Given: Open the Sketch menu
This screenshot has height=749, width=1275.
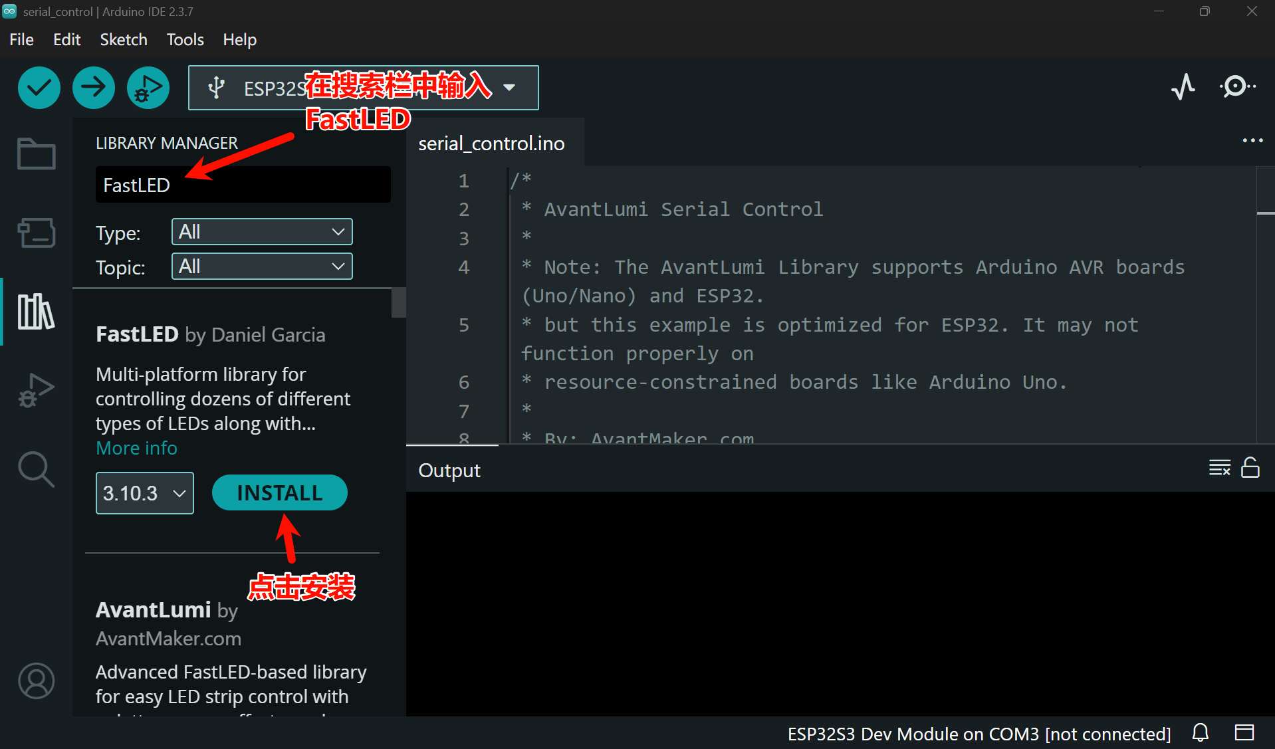Looking at the screenshot, I should 124,40.
